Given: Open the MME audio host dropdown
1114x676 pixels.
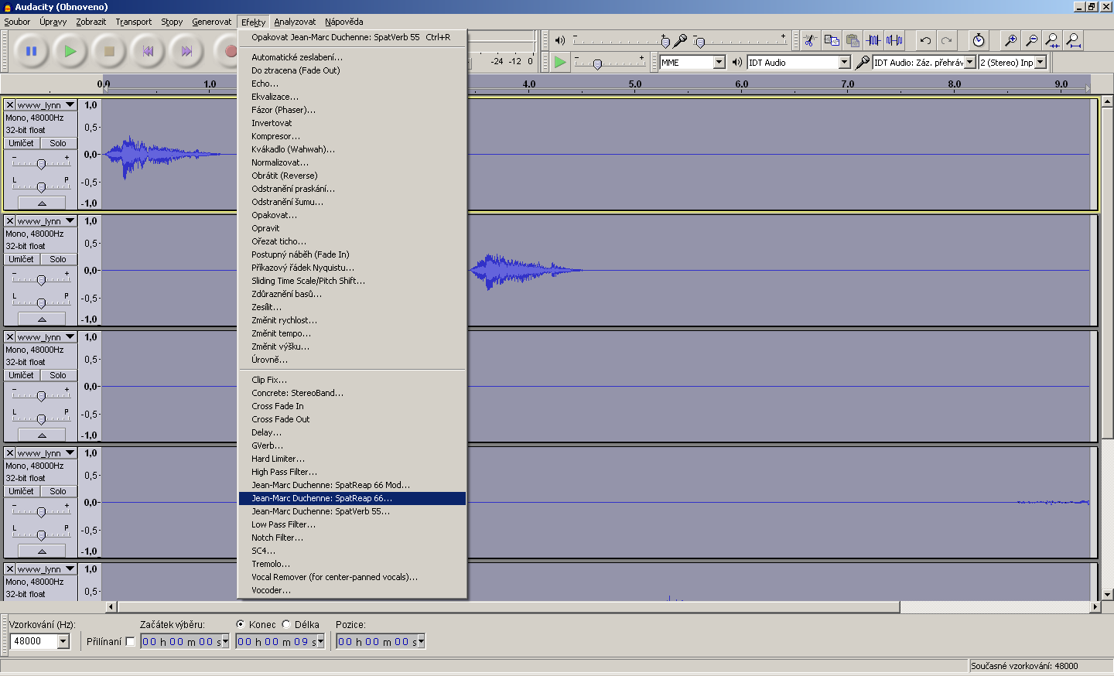Looking at the screenshot, I should click(x=719, y=62).
